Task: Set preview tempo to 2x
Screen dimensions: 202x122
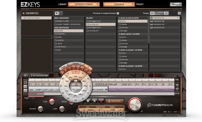Action: (166, 13)
